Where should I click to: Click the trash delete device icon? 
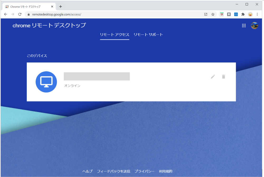223,77
